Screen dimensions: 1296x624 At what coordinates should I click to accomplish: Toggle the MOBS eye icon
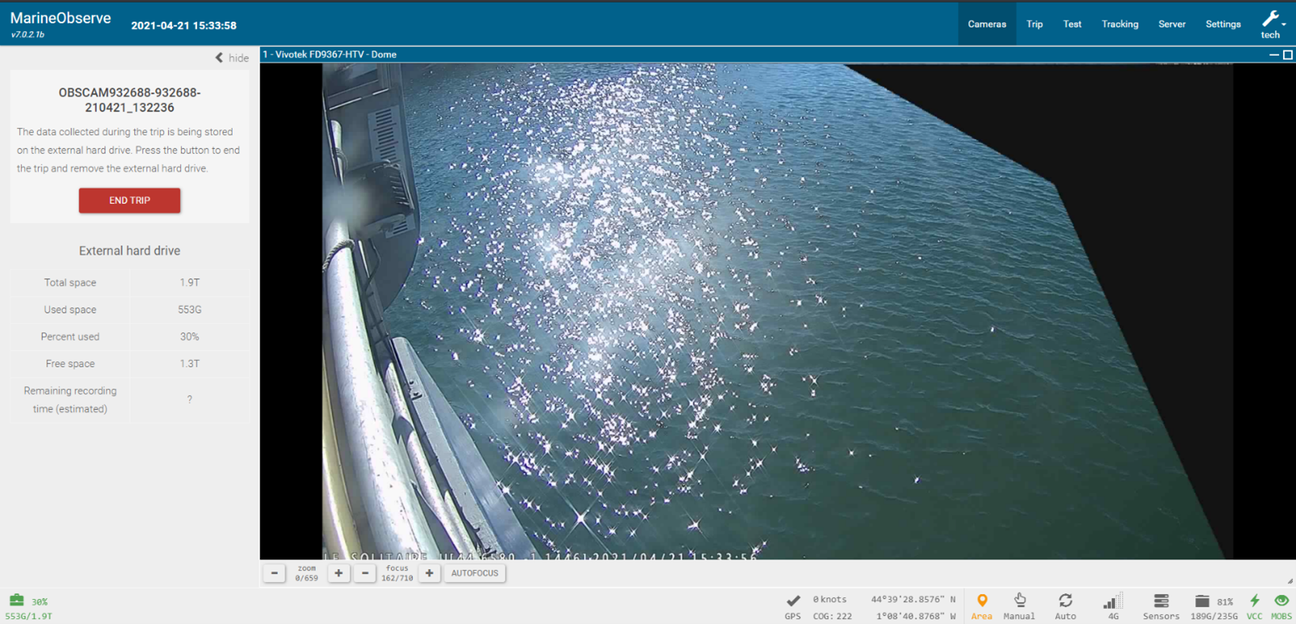(x=1282, y=601)
